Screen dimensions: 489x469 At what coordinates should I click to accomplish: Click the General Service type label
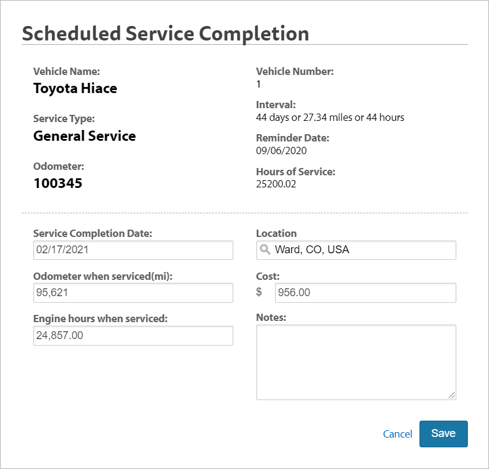85,136
